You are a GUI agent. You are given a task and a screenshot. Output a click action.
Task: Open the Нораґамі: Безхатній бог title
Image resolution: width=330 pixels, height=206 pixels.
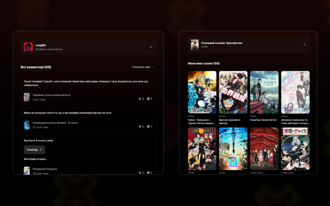coord(263,120)
